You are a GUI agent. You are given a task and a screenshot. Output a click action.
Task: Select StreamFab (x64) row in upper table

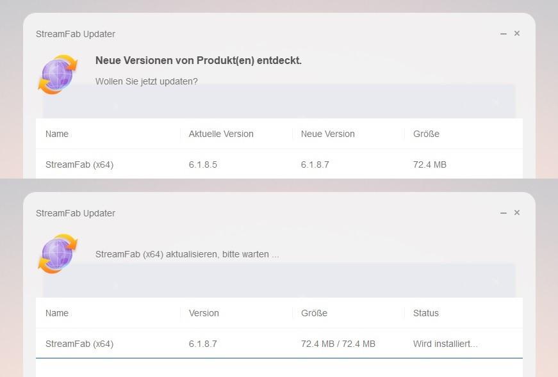pyautogui.click(x=279, y=164)
